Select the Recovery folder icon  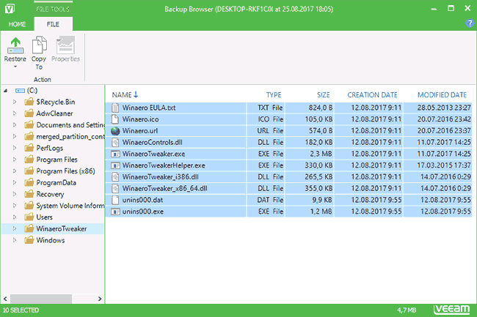[x=29, y=194]
